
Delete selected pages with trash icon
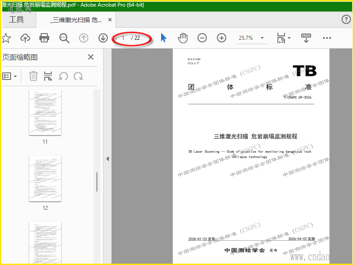33,76
